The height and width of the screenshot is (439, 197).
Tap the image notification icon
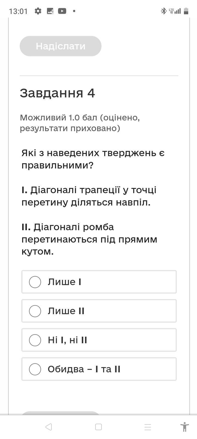(50, 11)
